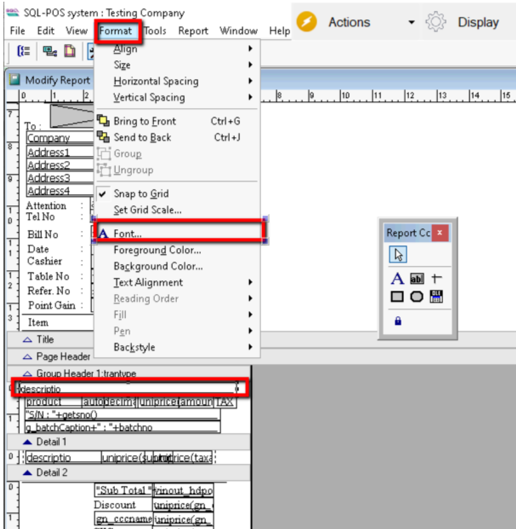Click the Data Environment toolbar icon
The width and height of the screenshot is (516, 529).
pos(49,51)
